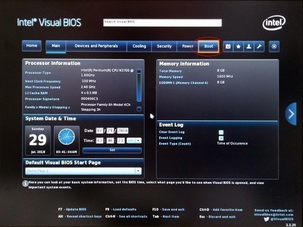Click the exit X button in toolbar
This screenshot has width=303, height=227.
(x=274, y=46)
